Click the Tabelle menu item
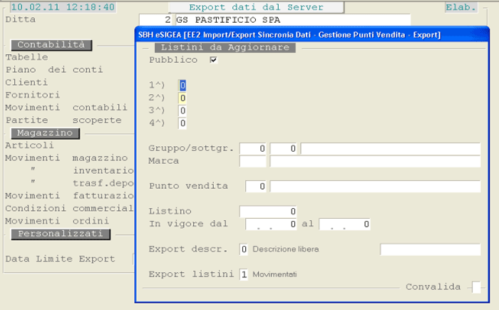Screen dimensions: 499x310 pyautogui.click(x=26, y=57)
